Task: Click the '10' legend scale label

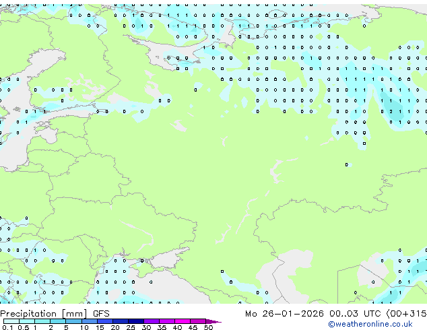Action: coord(84,327)
